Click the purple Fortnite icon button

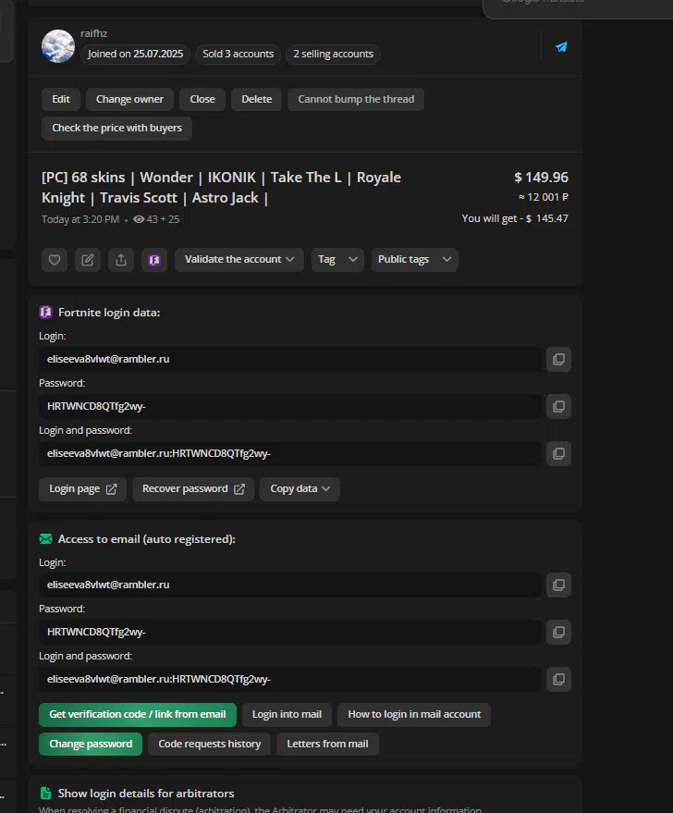point(153,260)
